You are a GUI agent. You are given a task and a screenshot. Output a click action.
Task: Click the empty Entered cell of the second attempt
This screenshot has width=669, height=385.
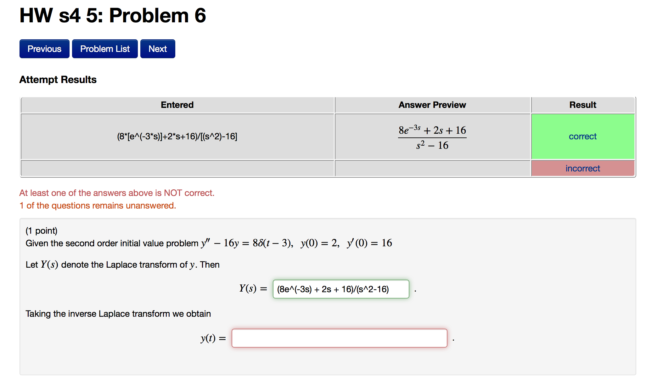177,168
